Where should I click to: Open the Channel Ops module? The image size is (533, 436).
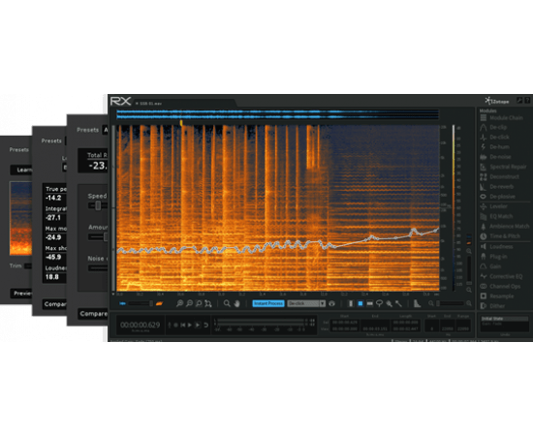click(x=500, y=286)
